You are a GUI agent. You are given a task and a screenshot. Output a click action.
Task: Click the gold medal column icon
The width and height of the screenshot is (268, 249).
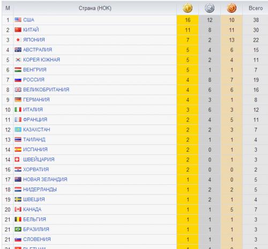[188, 8]
